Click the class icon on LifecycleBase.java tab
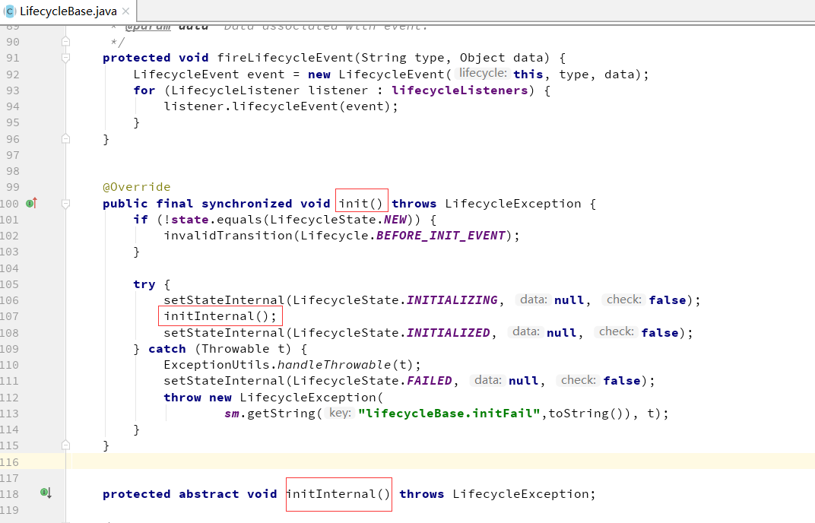This screenshot has height=523, width=815. [x=9, y=11]
